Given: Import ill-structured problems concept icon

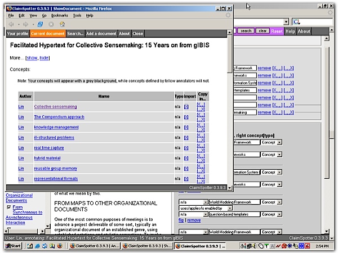Looking at the screenshot, I should [x=186, y=138].
